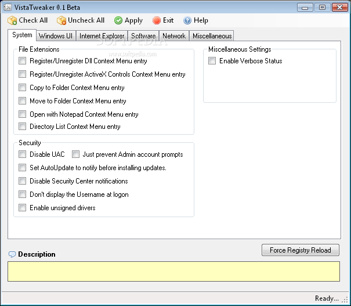
Task: Click the Miscellaneous Settings group label
Action: tap(240, 49)
